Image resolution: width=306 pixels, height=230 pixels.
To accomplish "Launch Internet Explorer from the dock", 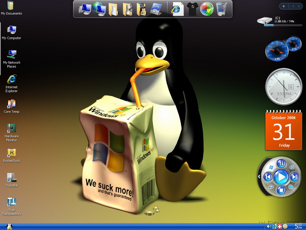I will (x=177, y=9).
